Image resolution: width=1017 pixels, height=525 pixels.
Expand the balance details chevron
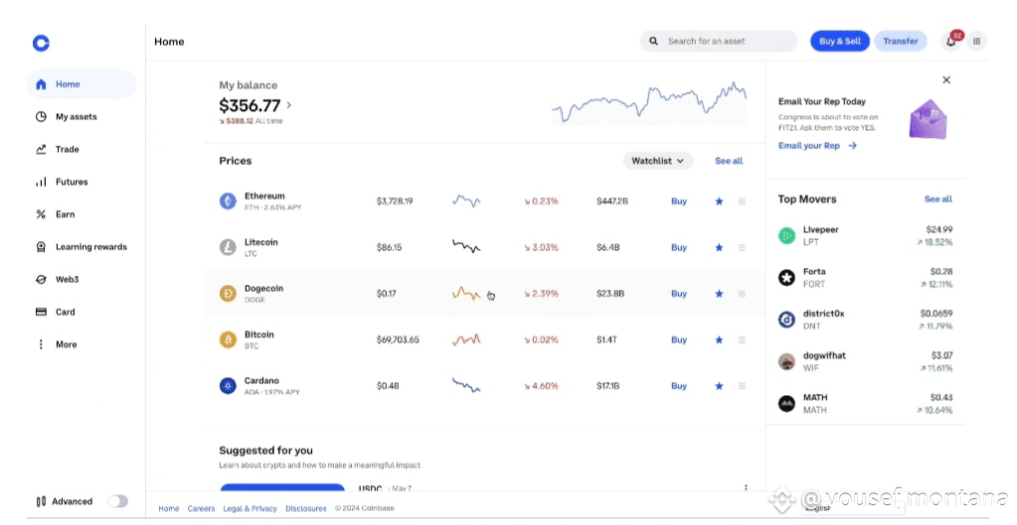pyautogui.click(x=289, y=105)
